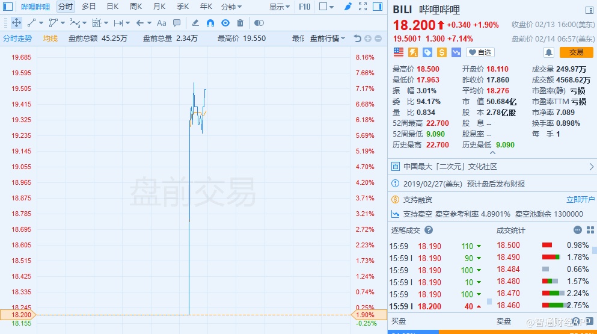Click the eraser pencil tool

tap(195, 23)
